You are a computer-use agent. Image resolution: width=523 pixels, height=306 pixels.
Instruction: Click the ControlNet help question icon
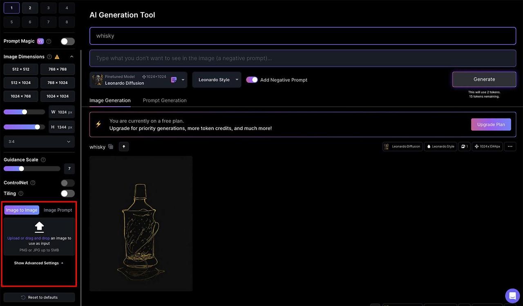point(33,183)
